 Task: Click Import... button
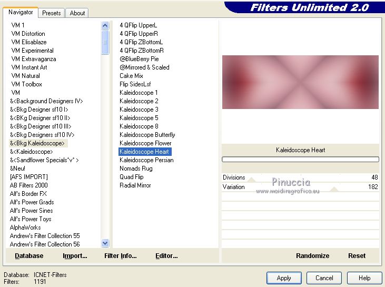[75, 256]
